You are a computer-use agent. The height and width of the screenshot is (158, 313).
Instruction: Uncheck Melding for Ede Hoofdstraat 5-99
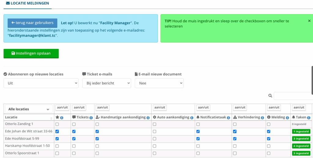click(x=269, y=138)
